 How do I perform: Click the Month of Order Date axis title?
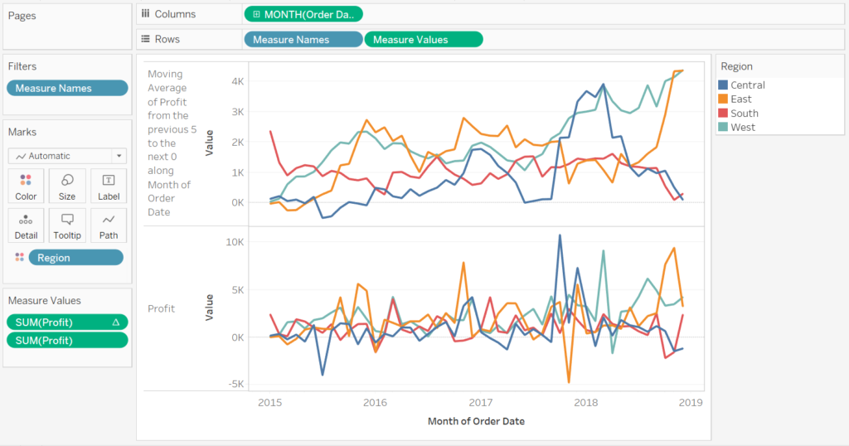coord(476,421)
